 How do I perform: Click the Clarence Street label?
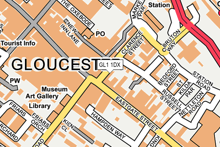133,43
